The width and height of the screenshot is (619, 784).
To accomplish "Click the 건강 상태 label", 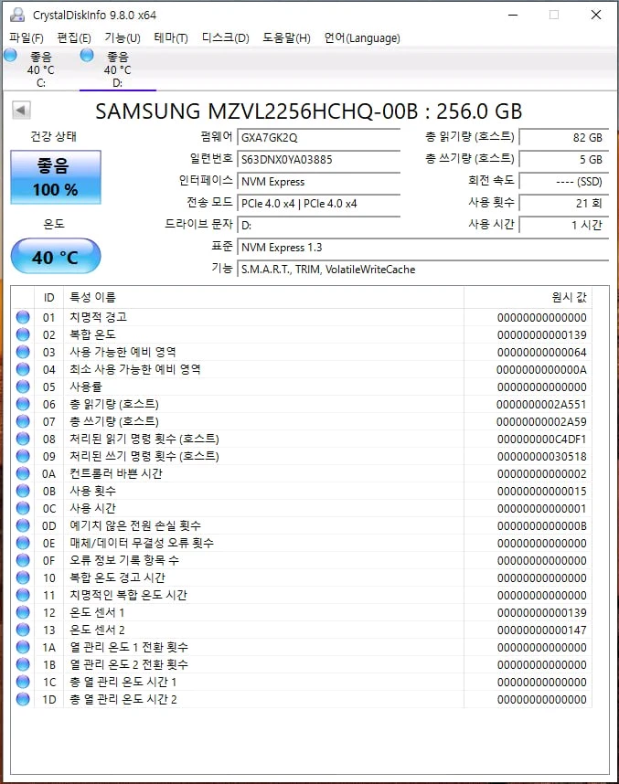I will pos(54,136).
